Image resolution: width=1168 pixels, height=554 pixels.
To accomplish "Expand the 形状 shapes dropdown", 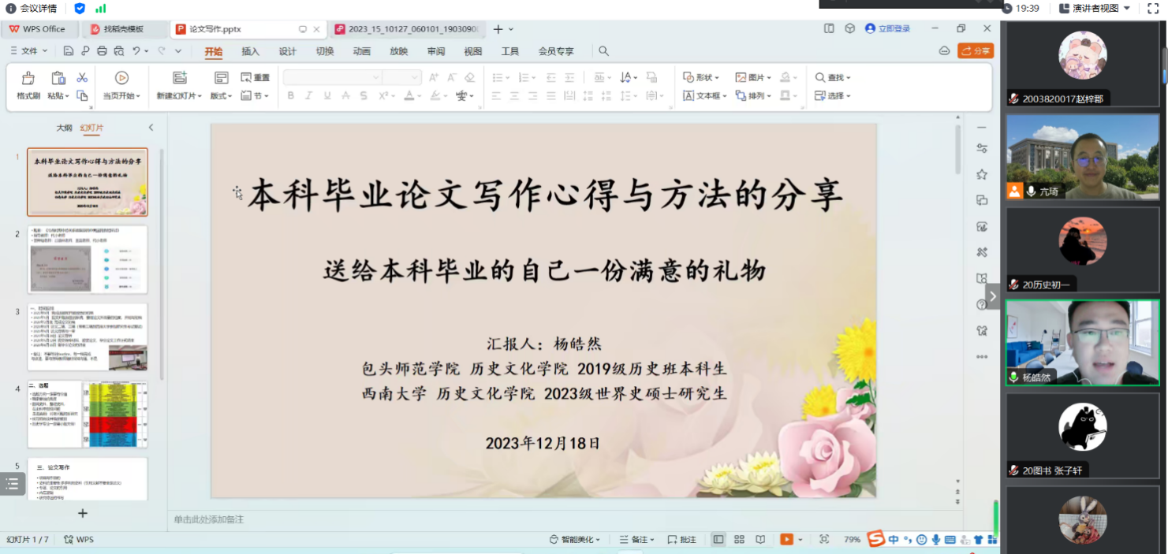I will [x=701, y=78].
